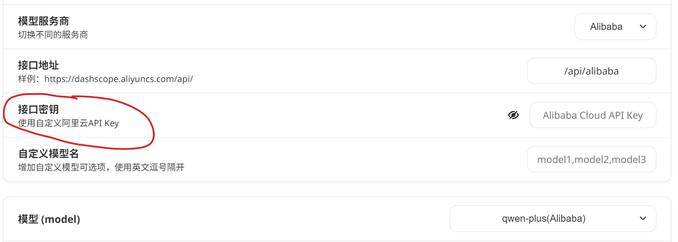Click the chevron arrow beside qwen-plus(Alibaba)
This screenshot has width=678, height=242.
pyautogui.click(x=643, y=218)
